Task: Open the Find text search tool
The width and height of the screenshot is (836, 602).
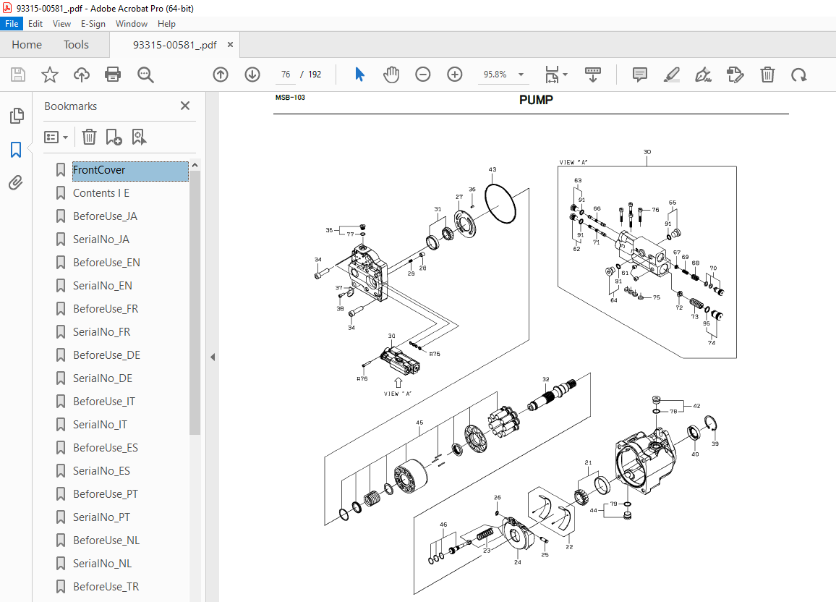Action: tap(145, 75)
